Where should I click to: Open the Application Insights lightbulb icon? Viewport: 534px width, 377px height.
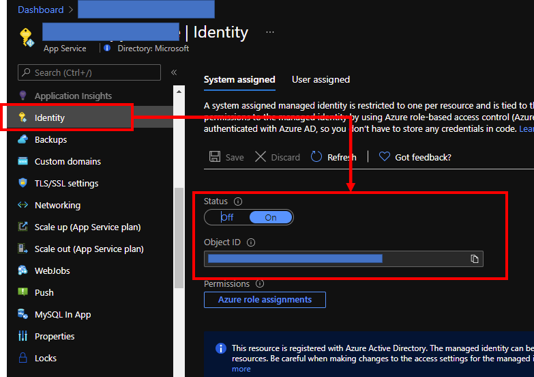pyautogui.click(x=23, y=96)
